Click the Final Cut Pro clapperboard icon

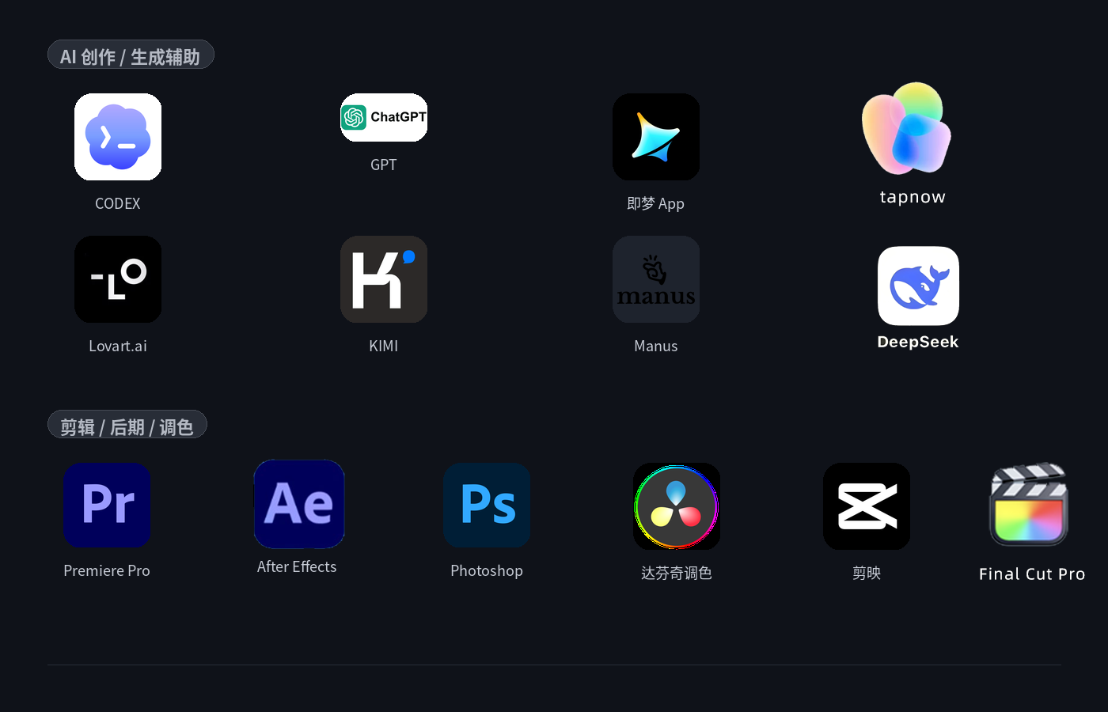pyautogui.click(x=1029, y=504)
